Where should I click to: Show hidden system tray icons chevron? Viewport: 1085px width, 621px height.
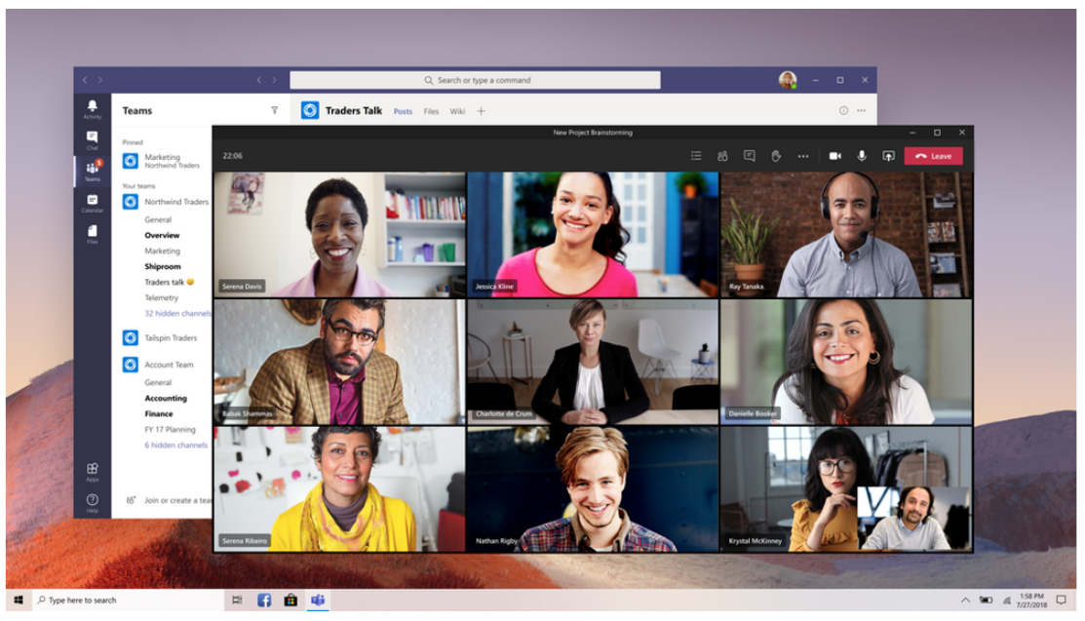point(965,600)
